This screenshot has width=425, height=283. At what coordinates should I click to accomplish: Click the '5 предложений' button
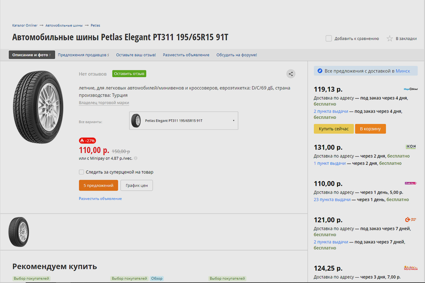(x=99, y=185)
